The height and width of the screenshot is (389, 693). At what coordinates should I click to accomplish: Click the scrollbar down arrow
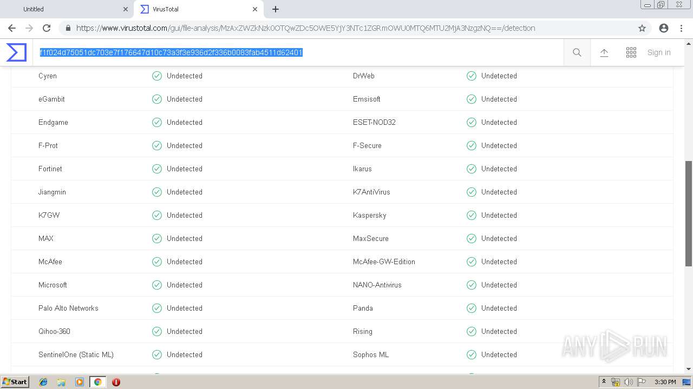689,369
